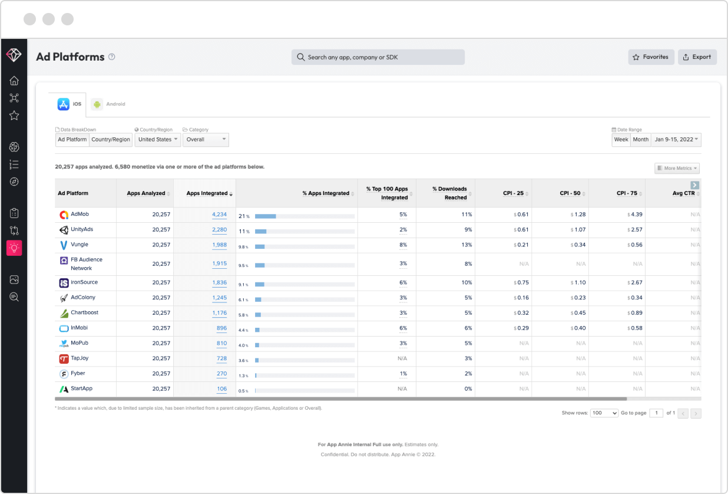Sort by Apps Analyzed column
728x494 pixels.
[148, 193]
